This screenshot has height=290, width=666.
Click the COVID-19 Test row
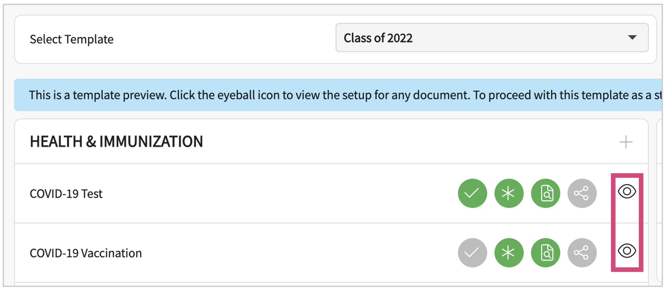tap(269, 194)
